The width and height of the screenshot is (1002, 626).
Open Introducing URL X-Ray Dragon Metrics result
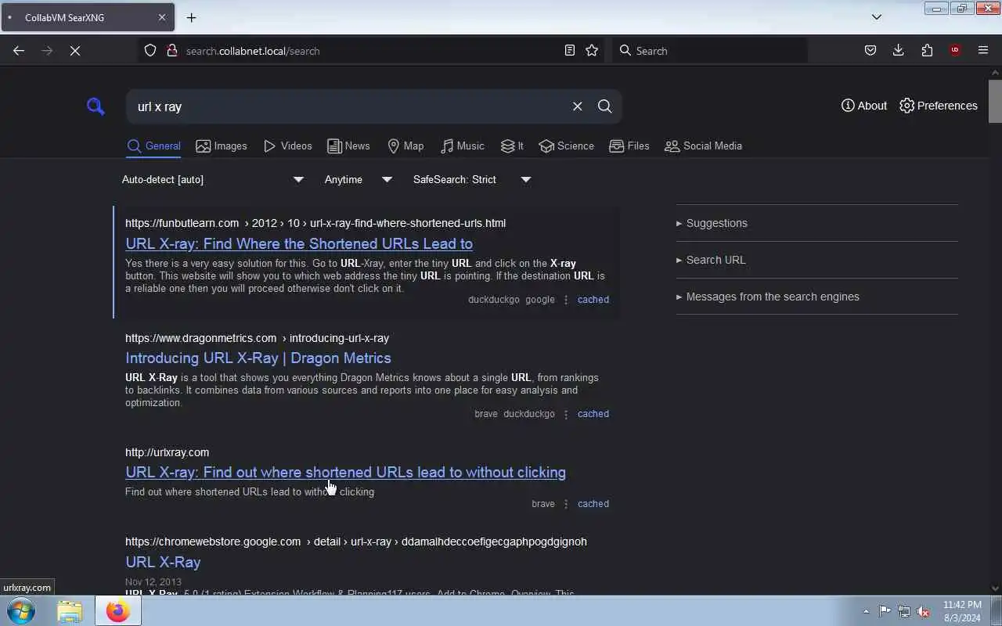[x=258, y=358]
